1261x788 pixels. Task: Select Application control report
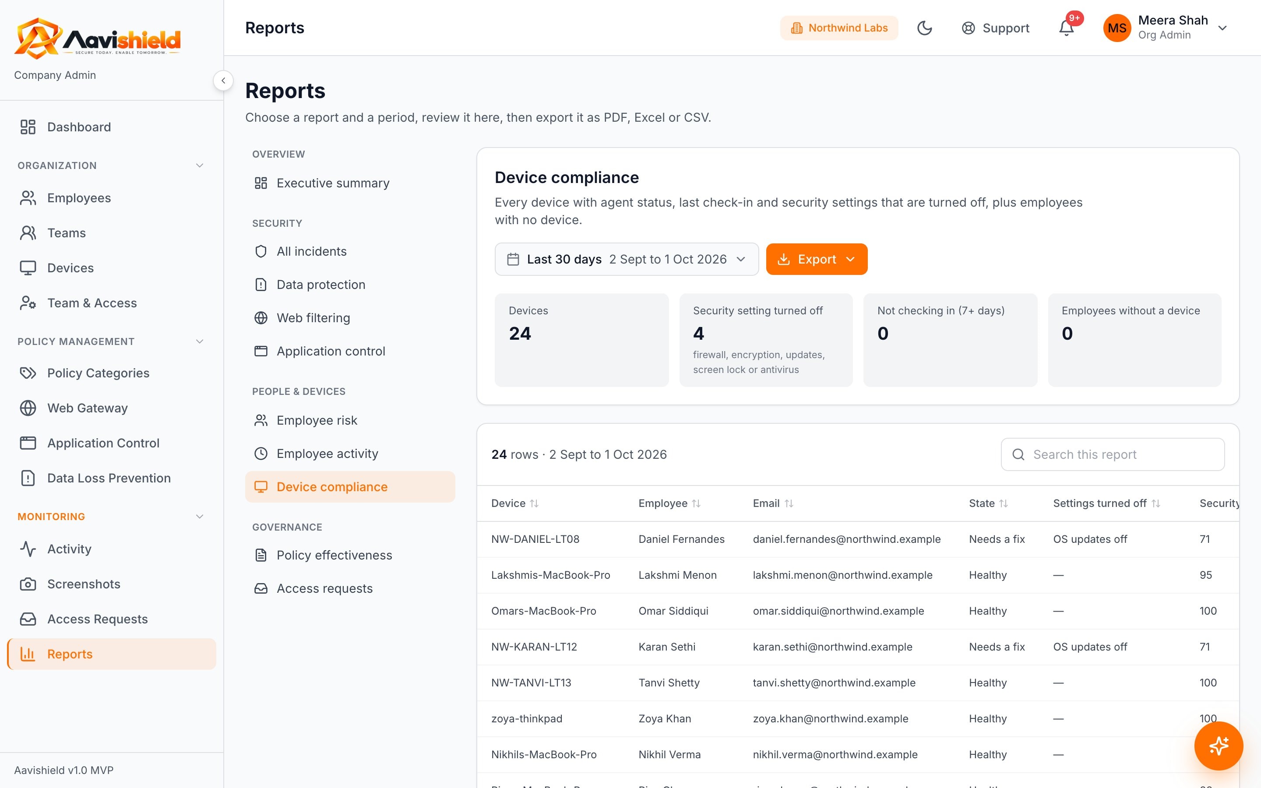pos(350,351)
